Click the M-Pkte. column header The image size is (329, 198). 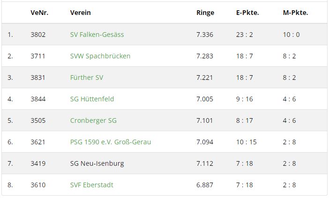pos(295,13)
